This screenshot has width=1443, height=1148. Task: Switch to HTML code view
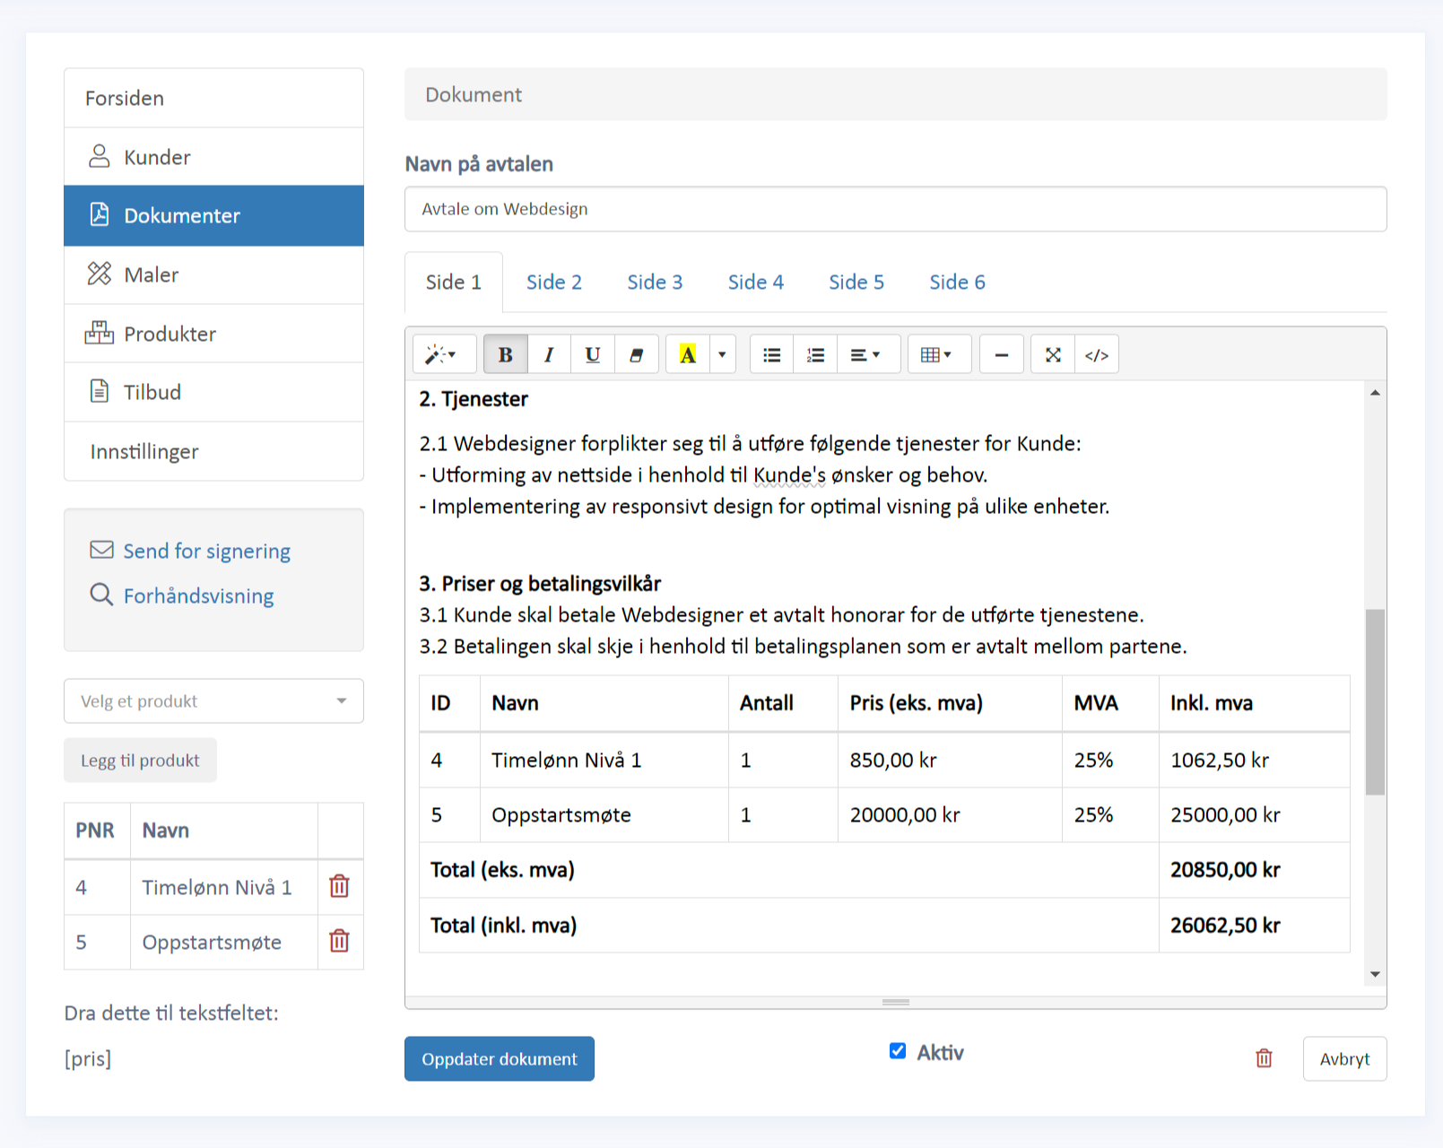pos(1097,355)
